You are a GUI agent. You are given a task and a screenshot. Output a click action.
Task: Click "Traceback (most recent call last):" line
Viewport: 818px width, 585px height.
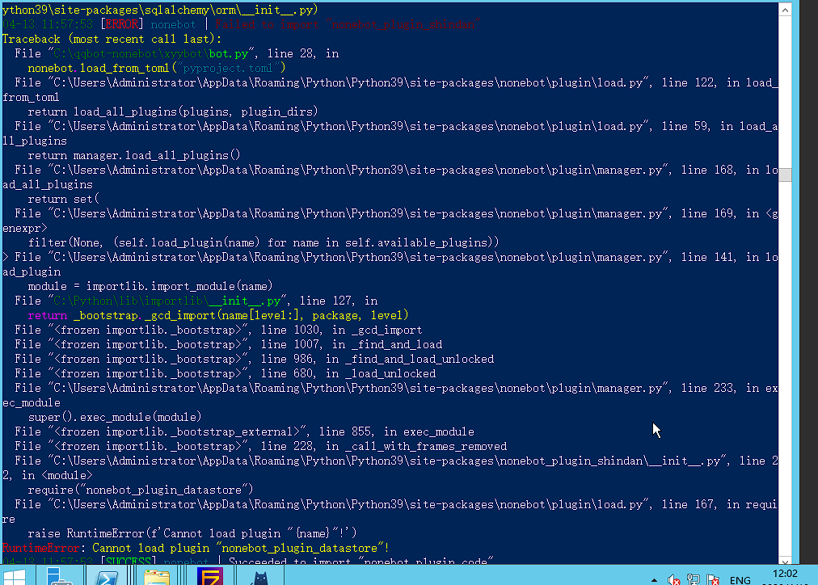coord(112,39)
